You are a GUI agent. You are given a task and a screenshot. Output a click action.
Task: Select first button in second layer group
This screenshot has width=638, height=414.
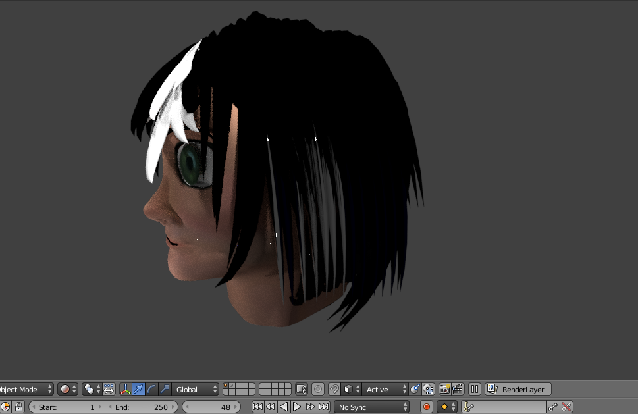coord(262,386)
